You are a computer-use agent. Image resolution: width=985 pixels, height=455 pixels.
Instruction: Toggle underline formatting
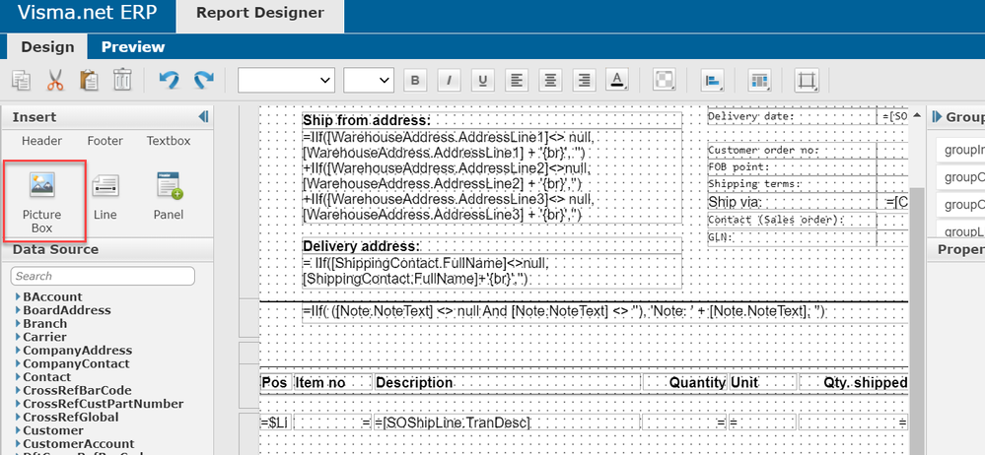(x=482, y=81)
